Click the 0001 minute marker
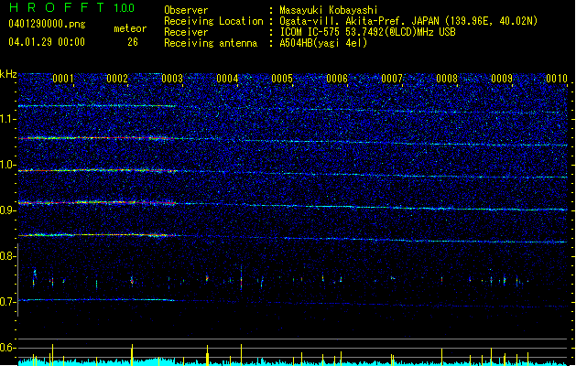 (63, 79)
